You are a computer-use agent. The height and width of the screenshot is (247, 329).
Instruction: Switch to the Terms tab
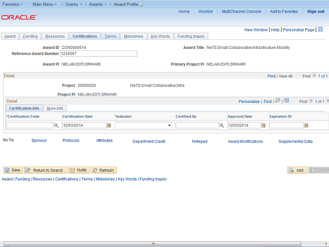coord(111,36)
